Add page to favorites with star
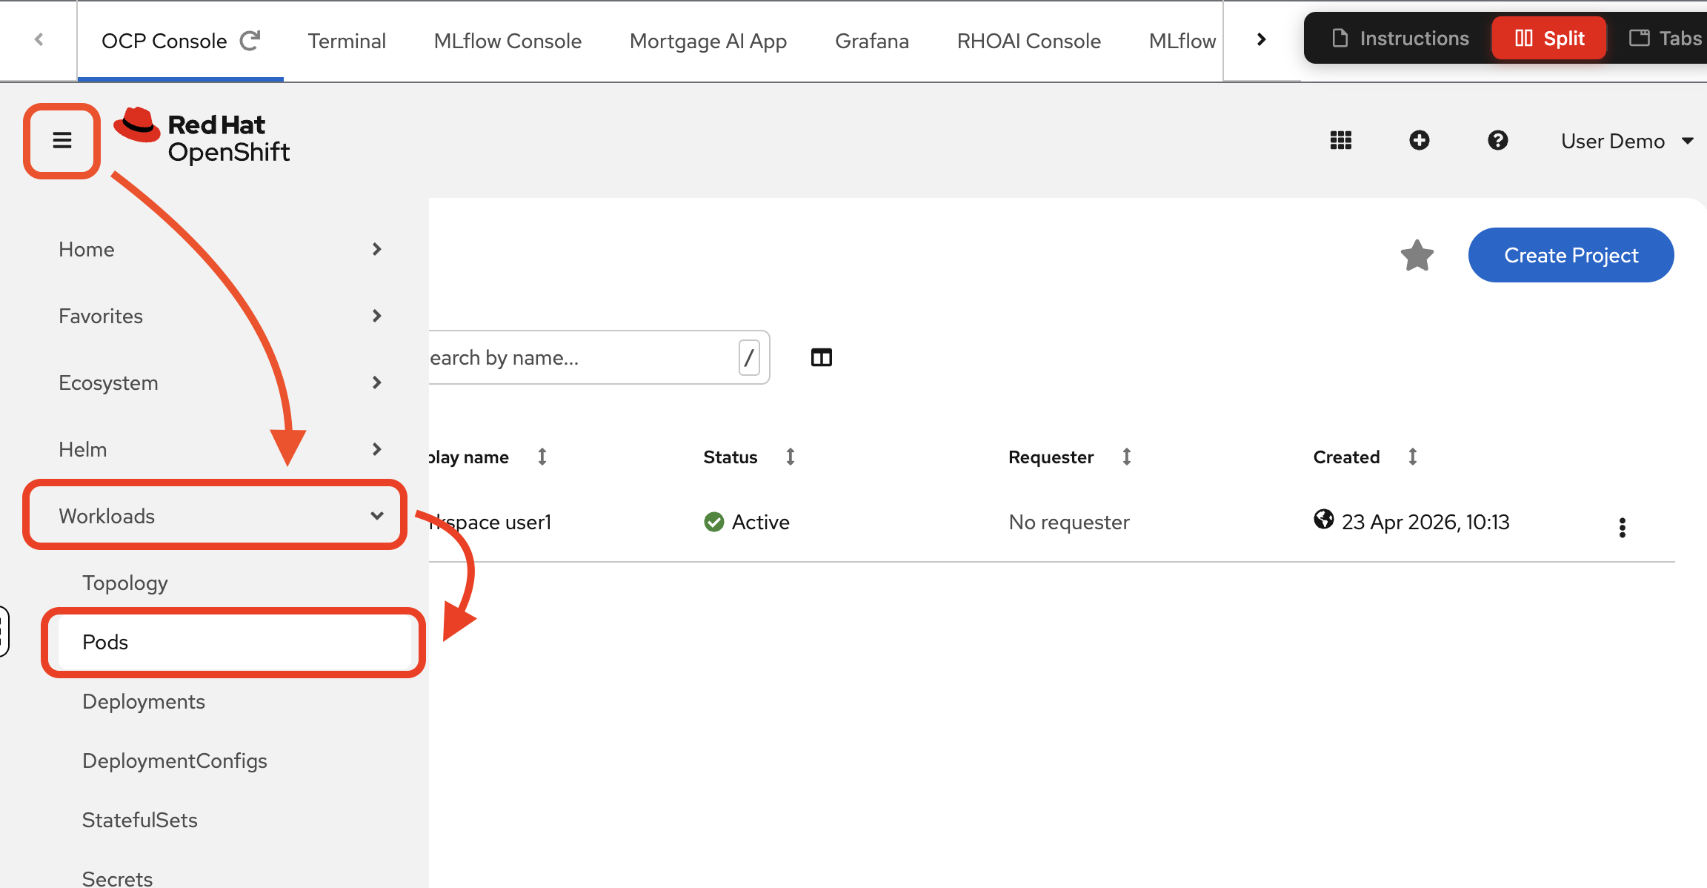This screenshot has height=888, width=1707. (1417, 256)
